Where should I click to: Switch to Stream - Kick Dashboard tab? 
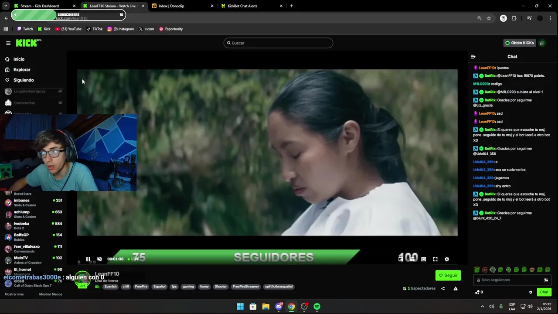pyautogui.click(x=44, y=6)
